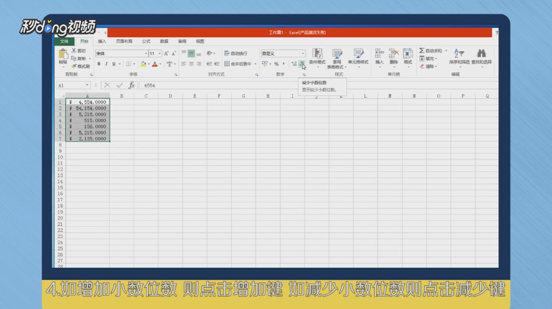The image size is (552, 309).
Task: Align cell text to the right
Action: (199, 64)
